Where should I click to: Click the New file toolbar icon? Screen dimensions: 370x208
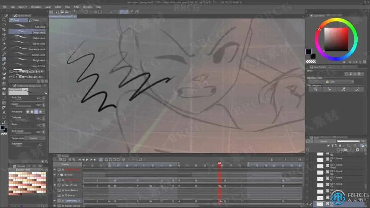click(x=57, y=12)
